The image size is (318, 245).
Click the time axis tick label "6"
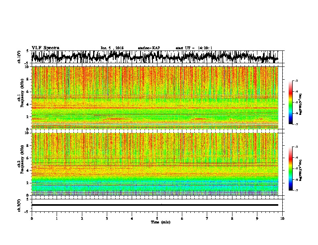tap(182, 219)
